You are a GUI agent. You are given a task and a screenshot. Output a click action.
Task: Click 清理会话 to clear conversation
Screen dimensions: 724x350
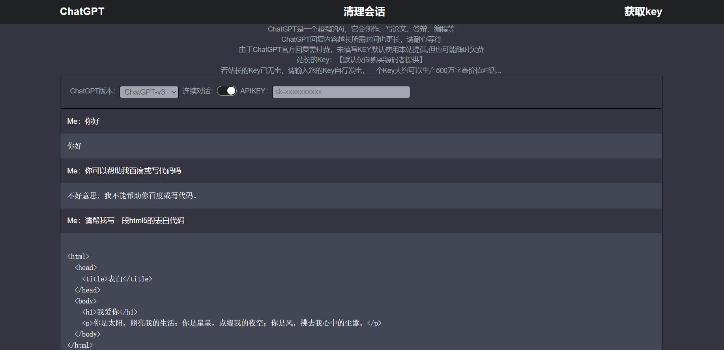pos(364,12)
